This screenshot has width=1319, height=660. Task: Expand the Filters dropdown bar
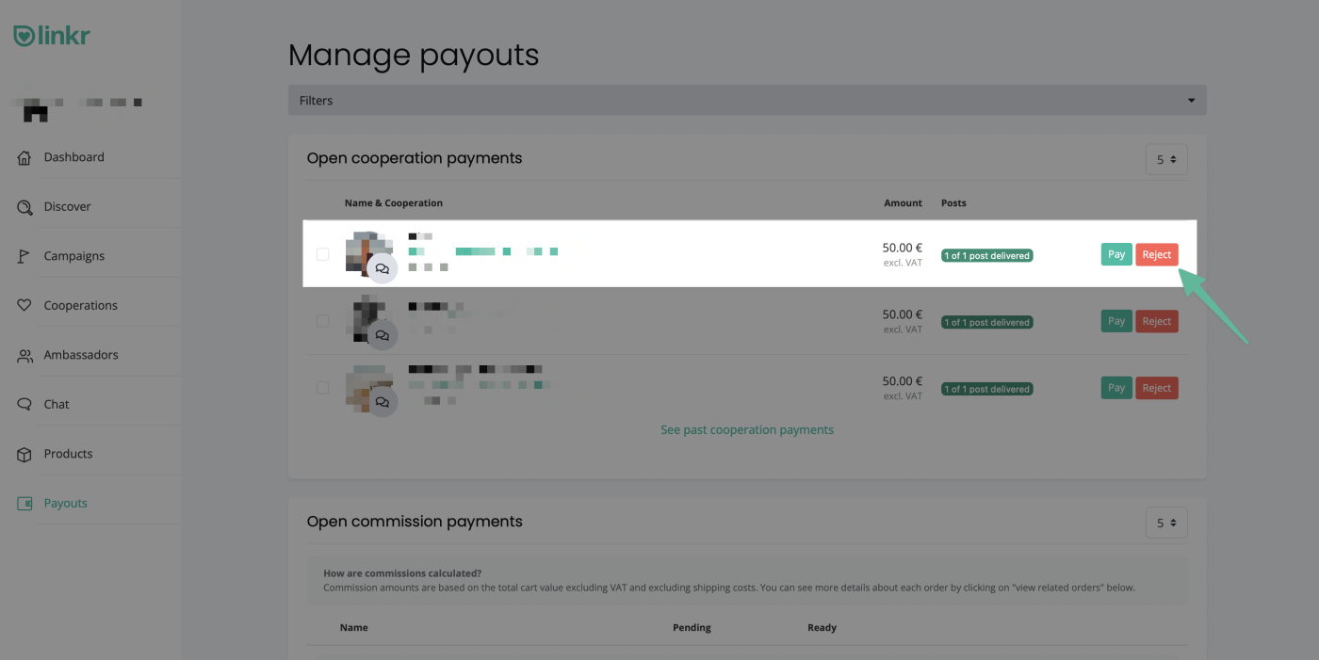(x=747, y=101)
